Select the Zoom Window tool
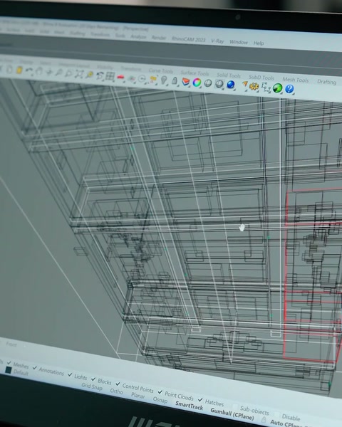The height and width of the screenshot is (427, 342). pyautogui.click(x=68, y=73)
